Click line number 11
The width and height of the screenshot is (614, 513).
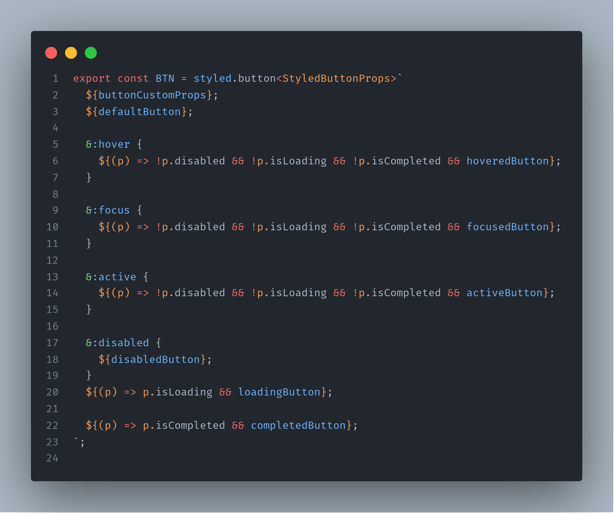52,244
